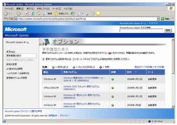Click in Microsoft.com Japan search field
This screenshot has width=177, height=125.
coord(141,30)
